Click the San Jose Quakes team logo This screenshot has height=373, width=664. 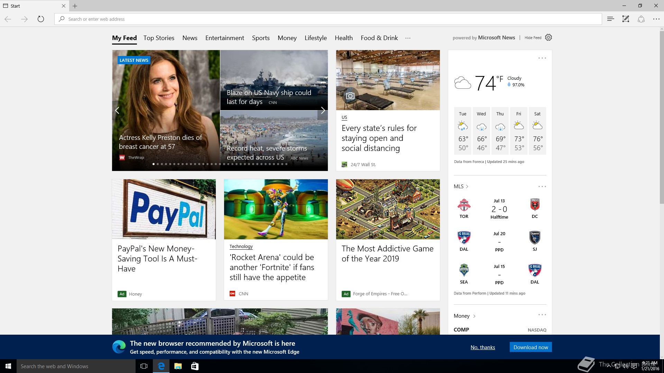tap(535, 238)
